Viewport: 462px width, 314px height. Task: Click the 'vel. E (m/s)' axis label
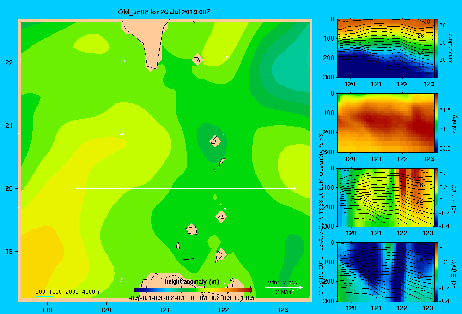point(454,274)
